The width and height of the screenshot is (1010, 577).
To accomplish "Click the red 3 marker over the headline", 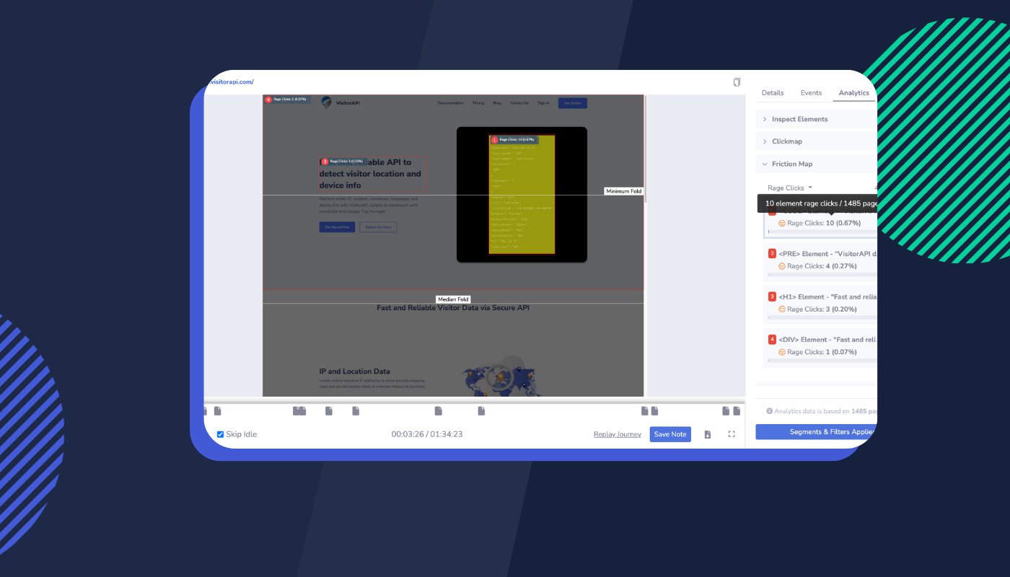I will tap(325, 162).
